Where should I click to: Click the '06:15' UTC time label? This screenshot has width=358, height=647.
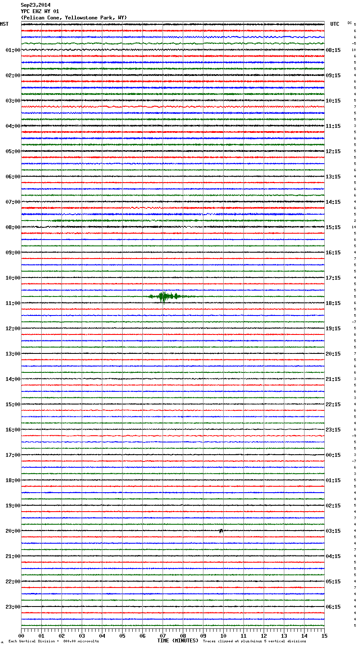(x=333, y=607)
